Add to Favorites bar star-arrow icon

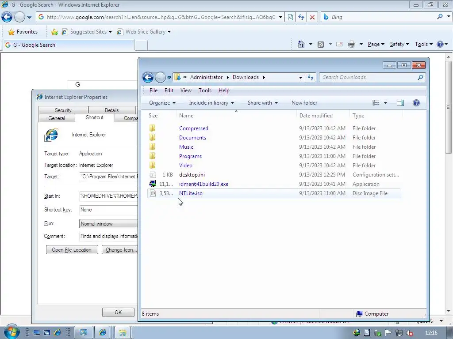54,32
